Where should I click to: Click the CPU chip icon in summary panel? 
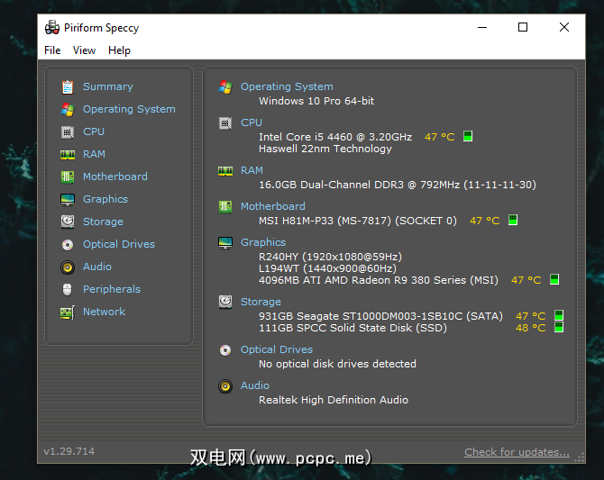pos(225,123)
